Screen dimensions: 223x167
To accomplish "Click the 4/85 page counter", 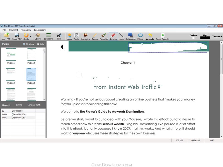I will 212,141.
